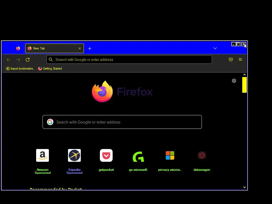Switch to the New Tab tab
Screen dimensions: 272x204
point(54,48)
